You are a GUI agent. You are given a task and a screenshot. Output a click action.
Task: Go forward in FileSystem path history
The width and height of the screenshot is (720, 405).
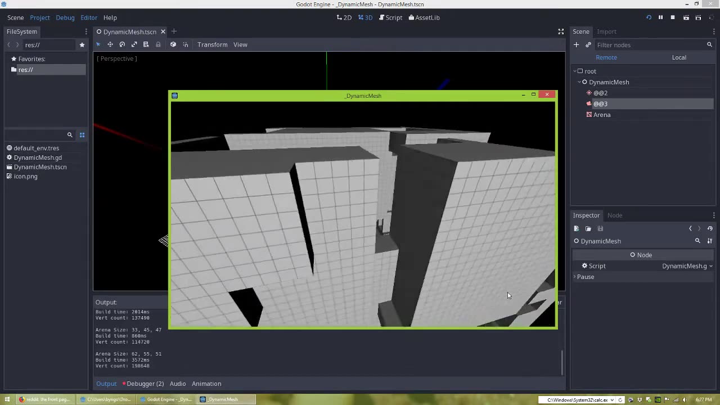[17, 45]
